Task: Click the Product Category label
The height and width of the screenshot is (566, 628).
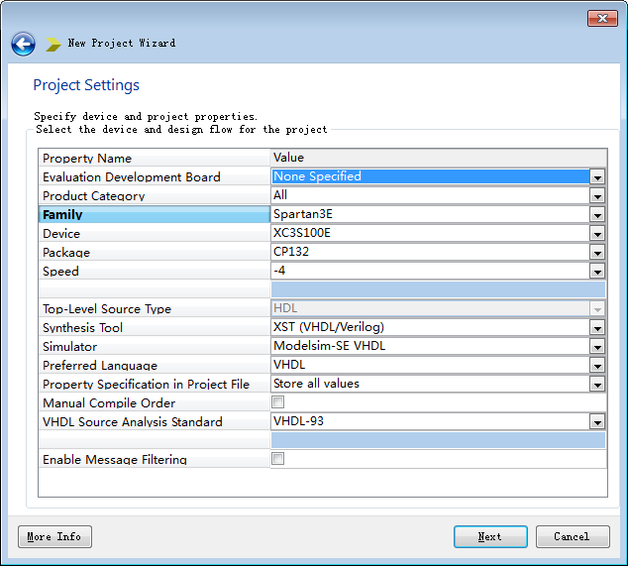Action: pos(94,196)
